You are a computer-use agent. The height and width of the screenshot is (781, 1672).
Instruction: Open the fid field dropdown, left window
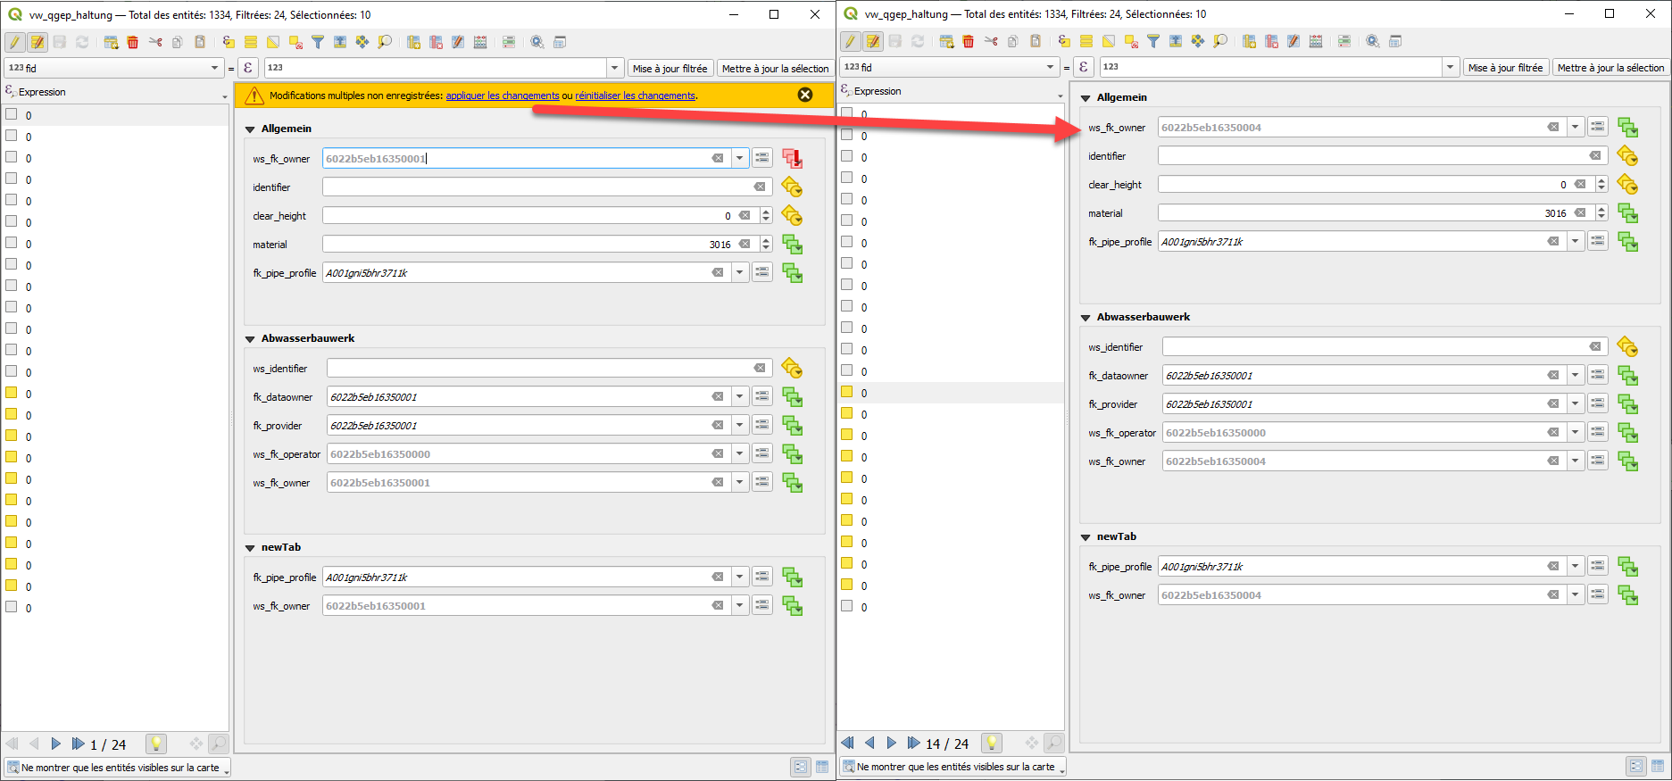[214, 68]
